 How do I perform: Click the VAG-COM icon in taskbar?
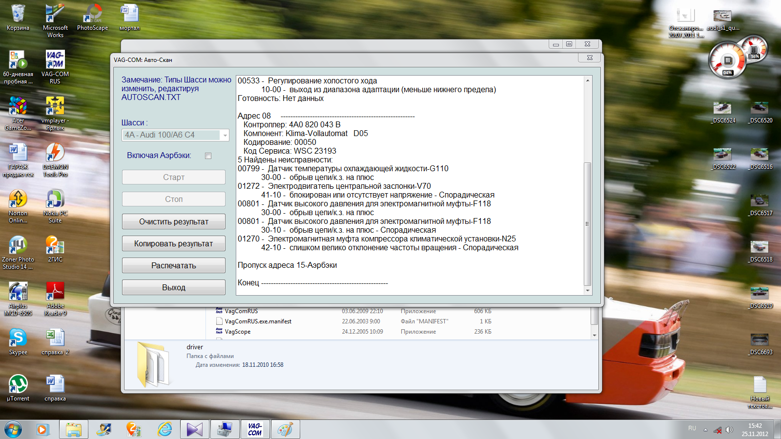pos(254,429)
